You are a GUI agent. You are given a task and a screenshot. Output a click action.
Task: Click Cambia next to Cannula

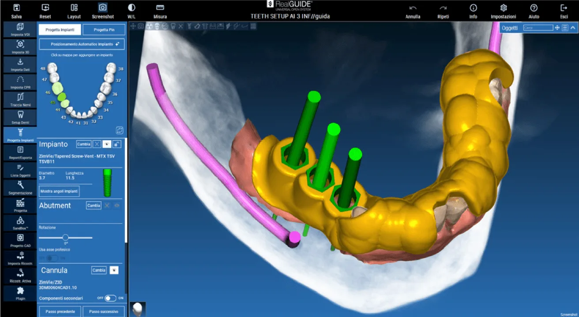[99, 270]
